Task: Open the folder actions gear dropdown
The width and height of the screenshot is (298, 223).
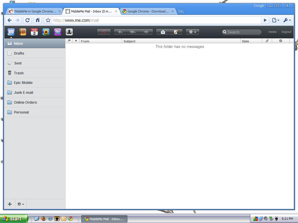Action: 20,204
